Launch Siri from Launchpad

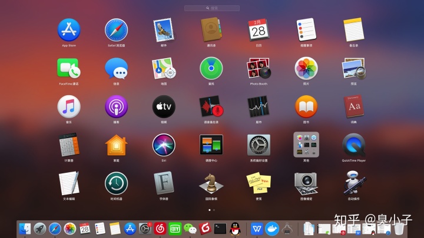point(164,145)
